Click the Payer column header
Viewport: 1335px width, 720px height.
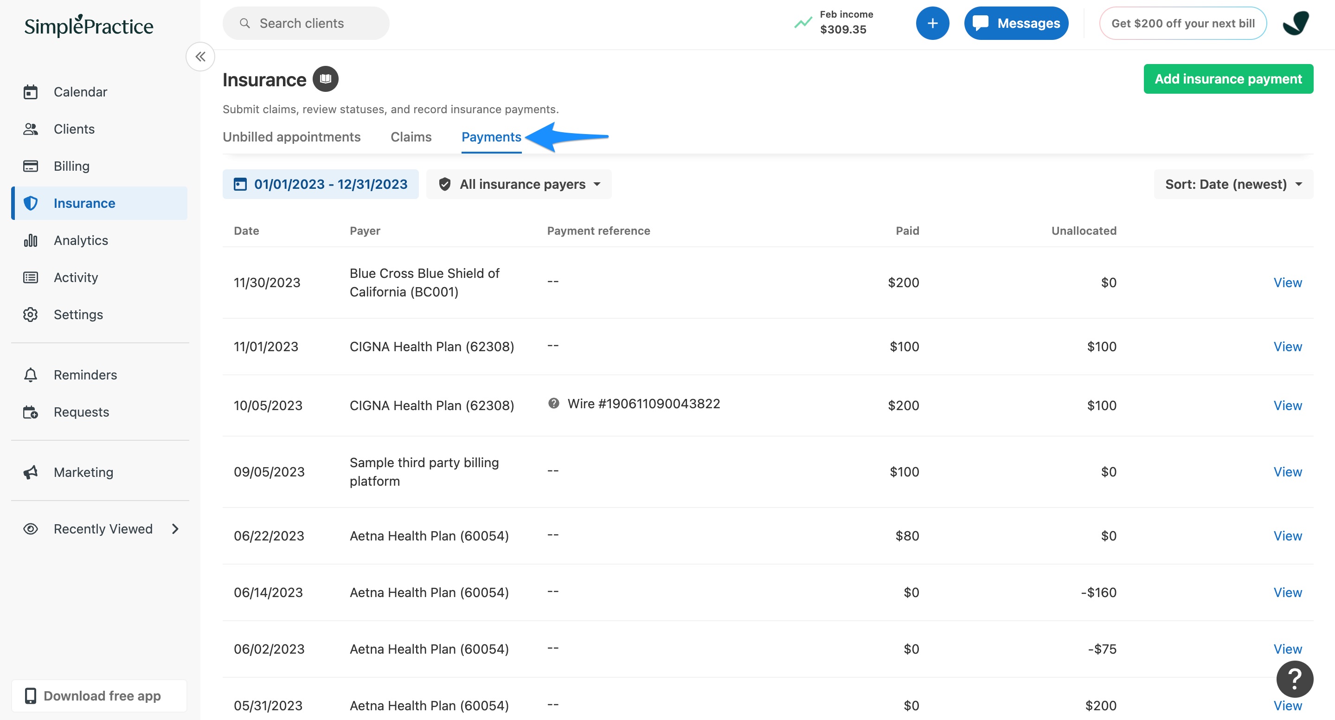[x=365, y=231]
